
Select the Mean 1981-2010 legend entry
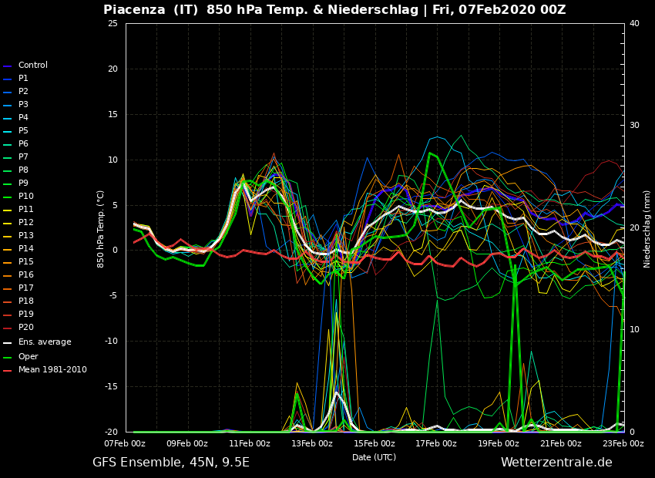pyautogui.click(x=52, y=370)
